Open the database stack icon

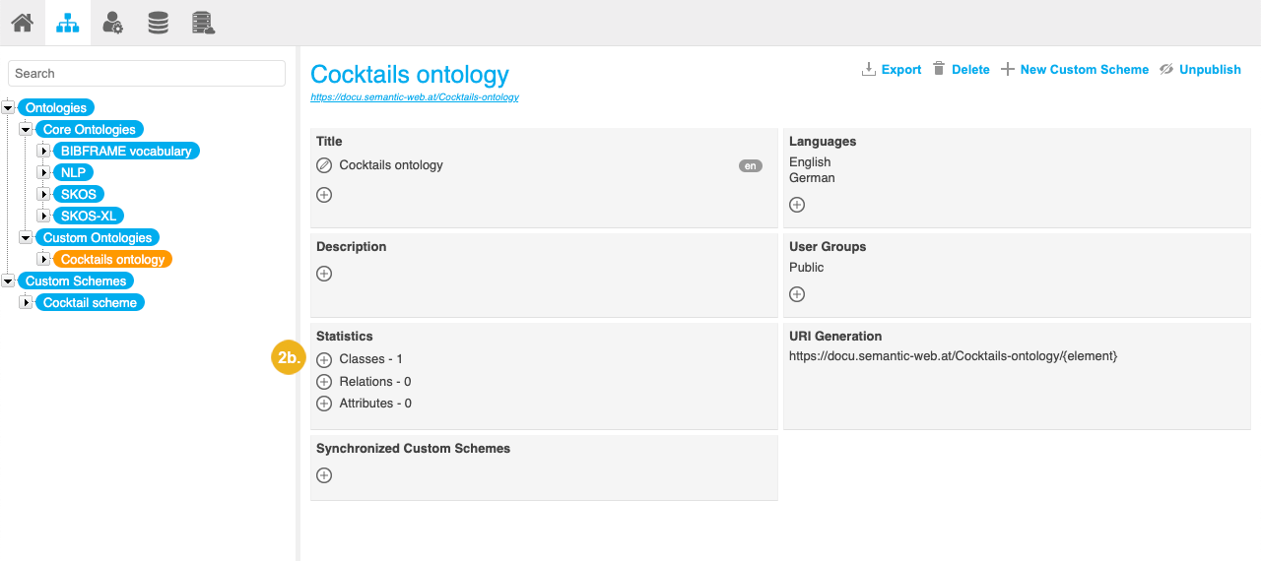coord(158,22)
